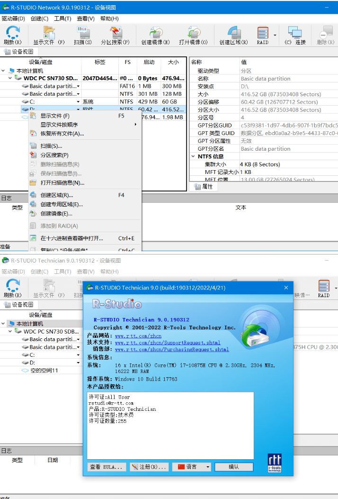
Task: Collapse 本地计算机 tree in the Network window
Action: 4,71
